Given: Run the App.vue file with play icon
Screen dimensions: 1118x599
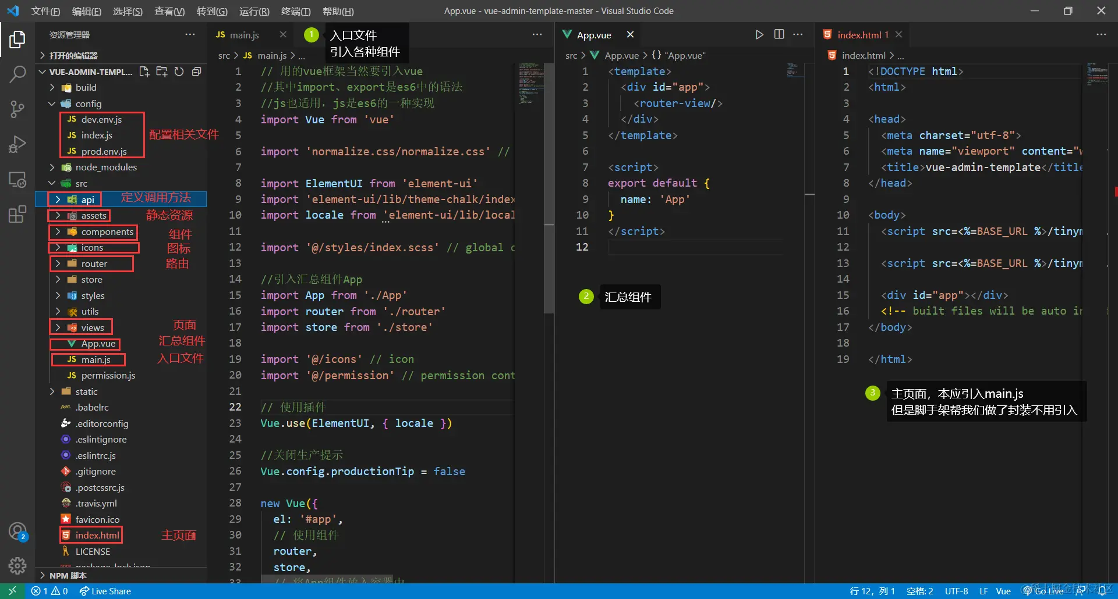Looking at the screenshot, I should [759, 35].
